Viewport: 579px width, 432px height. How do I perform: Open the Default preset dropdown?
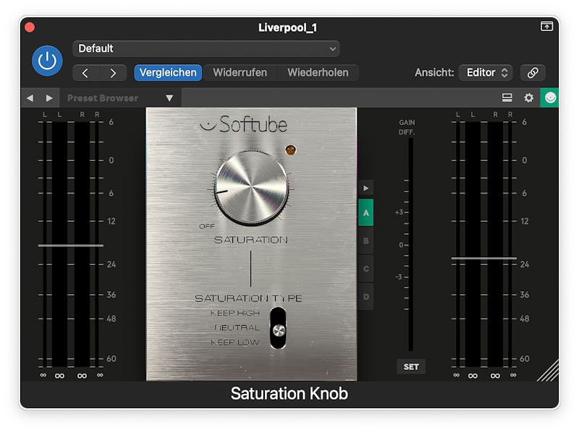(206, 48)
